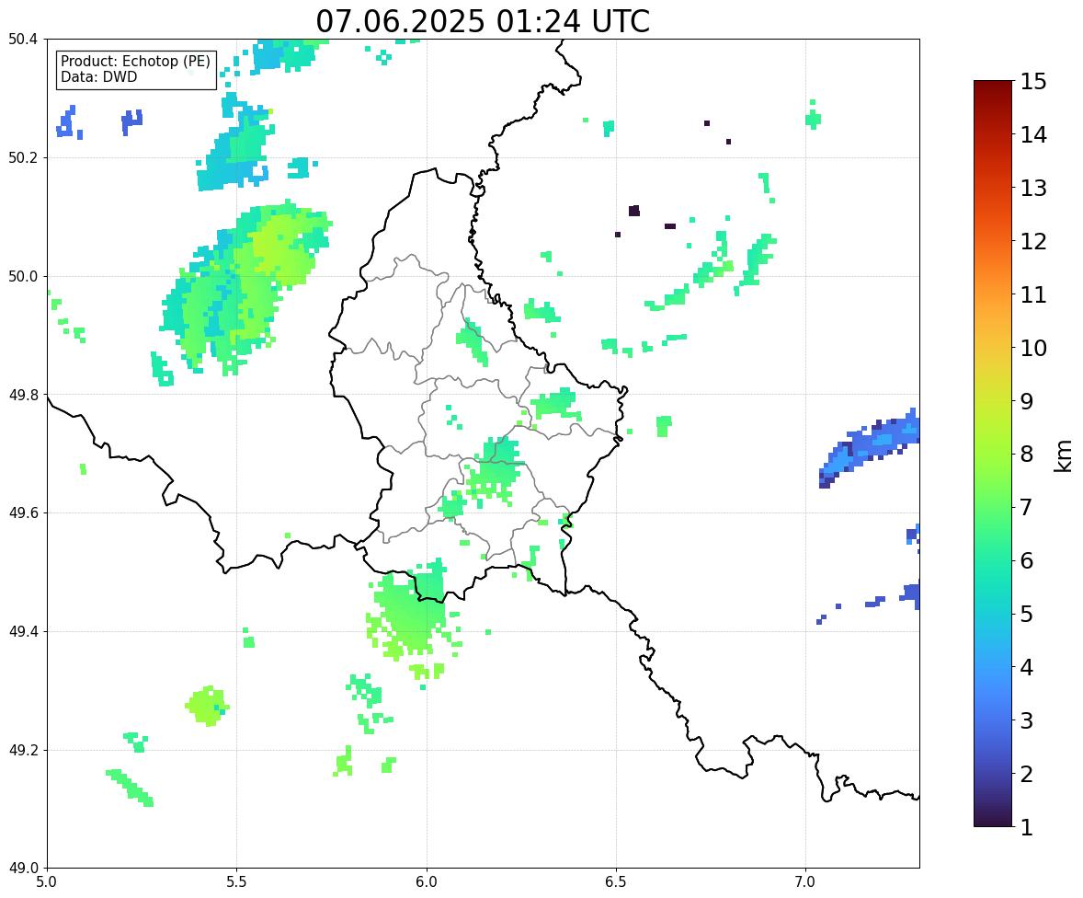1083x898 pixels.
Task: Click the colorbar label '3'
Action: (1027, 720)
